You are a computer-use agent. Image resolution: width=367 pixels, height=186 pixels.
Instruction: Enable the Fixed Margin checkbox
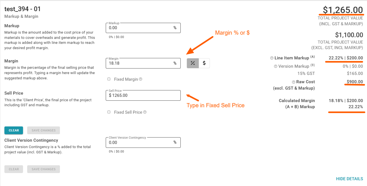pyautogui.click(x=109, y=79)
